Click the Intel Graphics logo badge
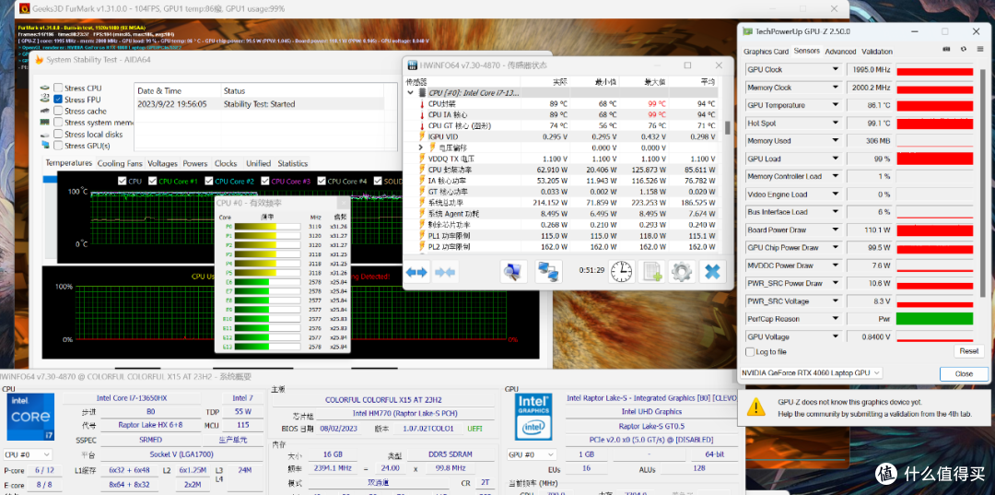Screen dimensions: 995x495 click(x=534, y=418)
